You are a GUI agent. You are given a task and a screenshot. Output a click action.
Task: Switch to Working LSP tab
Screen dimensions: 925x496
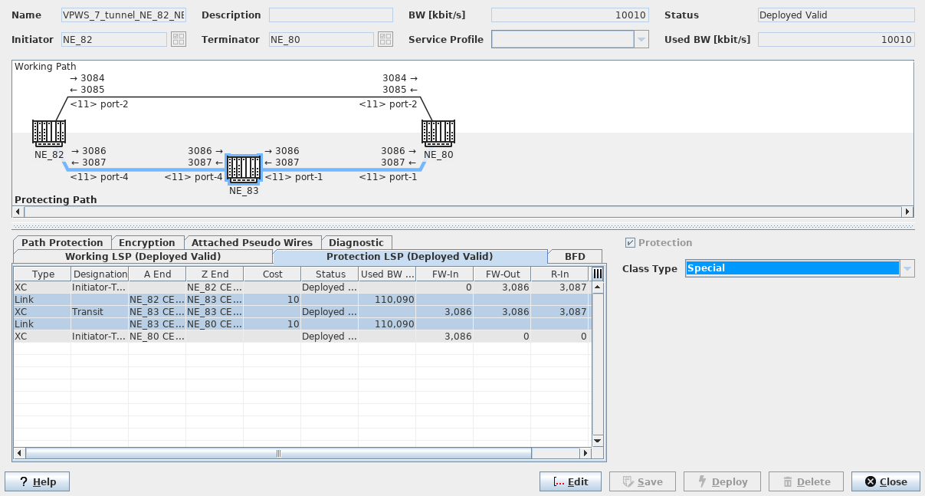tap(143, 257)
